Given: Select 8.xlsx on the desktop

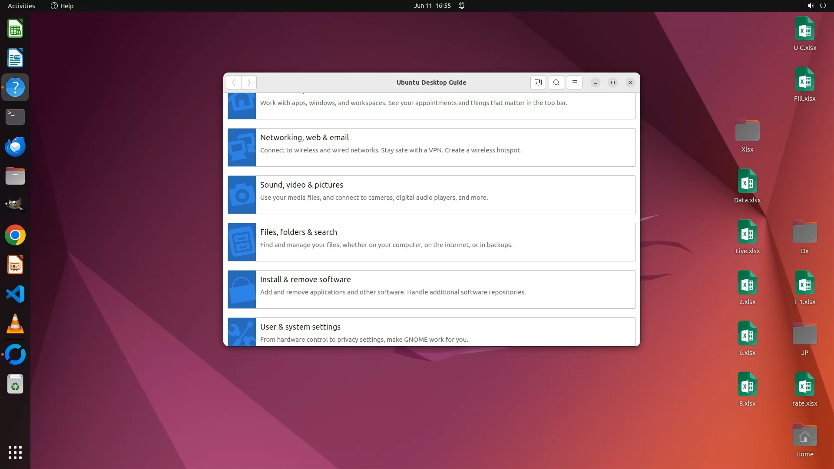Looking at the screenshot, I should pyautogui.click(x=748, y=390).
